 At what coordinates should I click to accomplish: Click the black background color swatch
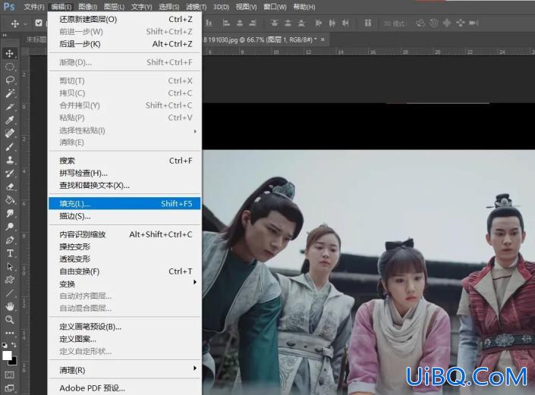14,362
